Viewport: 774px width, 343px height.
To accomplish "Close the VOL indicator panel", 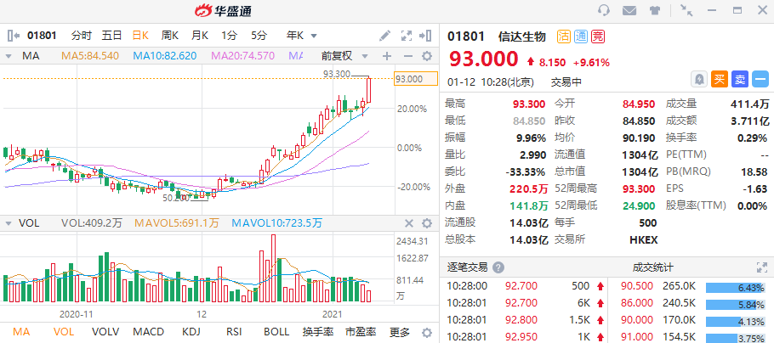I will coord(409,224).
